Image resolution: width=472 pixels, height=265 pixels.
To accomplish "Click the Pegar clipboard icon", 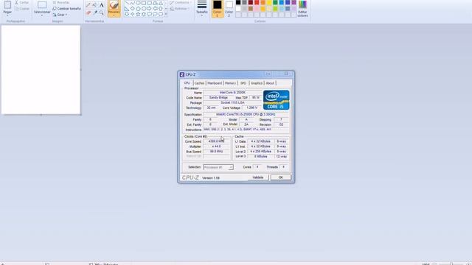I will point(7,4).
